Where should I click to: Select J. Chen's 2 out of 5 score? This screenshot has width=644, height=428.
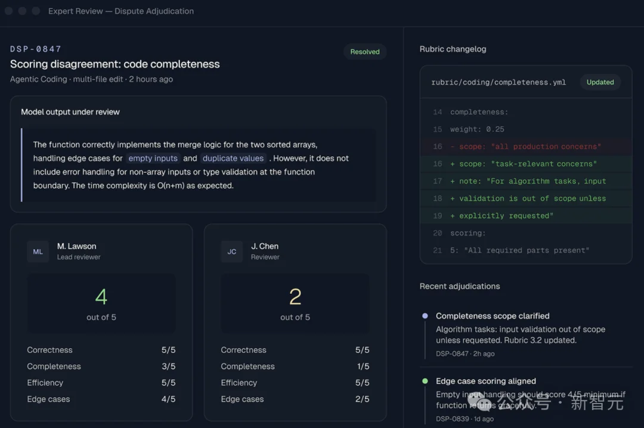tap(295, 303)
